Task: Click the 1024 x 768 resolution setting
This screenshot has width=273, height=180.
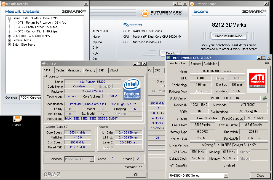Action: pos(100,31)
